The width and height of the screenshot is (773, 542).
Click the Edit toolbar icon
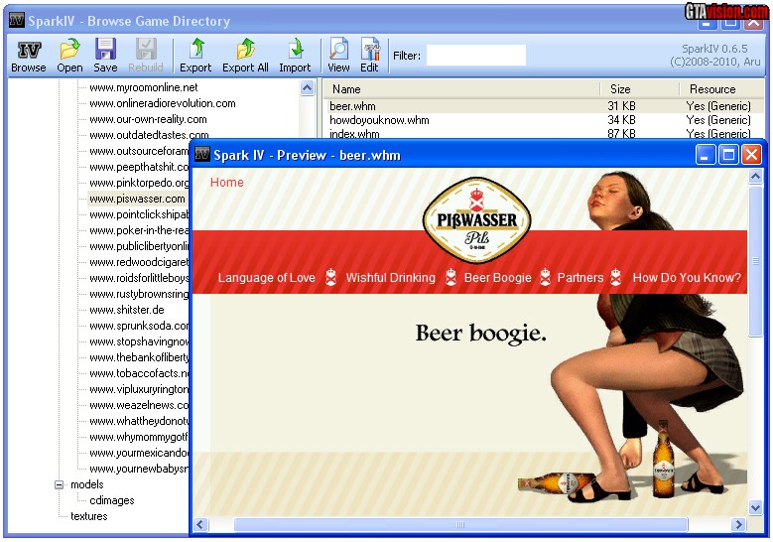(x=369, y=51)
